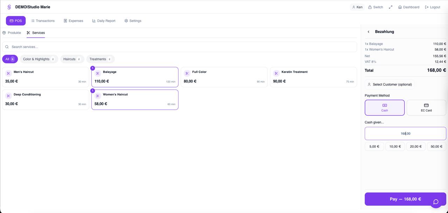Viewport: 448px width, 213px height.
Task: Click the quantity badge on Women's Haircut card
Action: click(93, 91)
